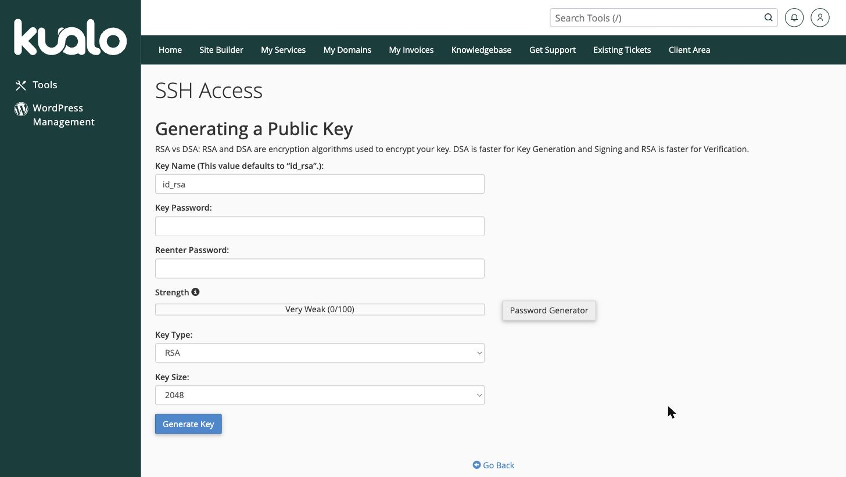
Task: Open My Domains
Action: tap(347, 50)
